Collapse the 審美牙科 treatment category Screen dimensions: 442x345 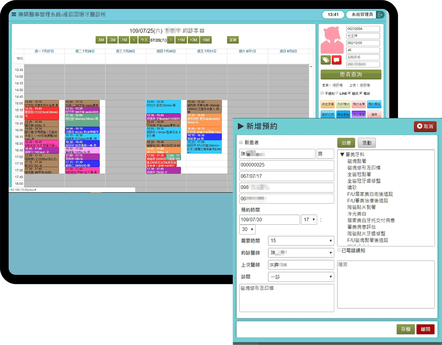pos(342,155)
